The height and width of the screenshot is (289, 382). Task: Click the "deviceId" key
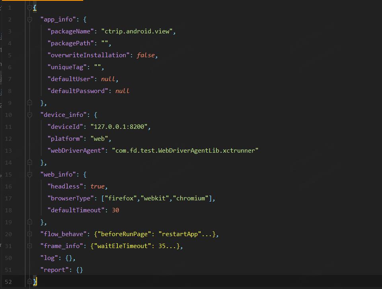(65, 126)
